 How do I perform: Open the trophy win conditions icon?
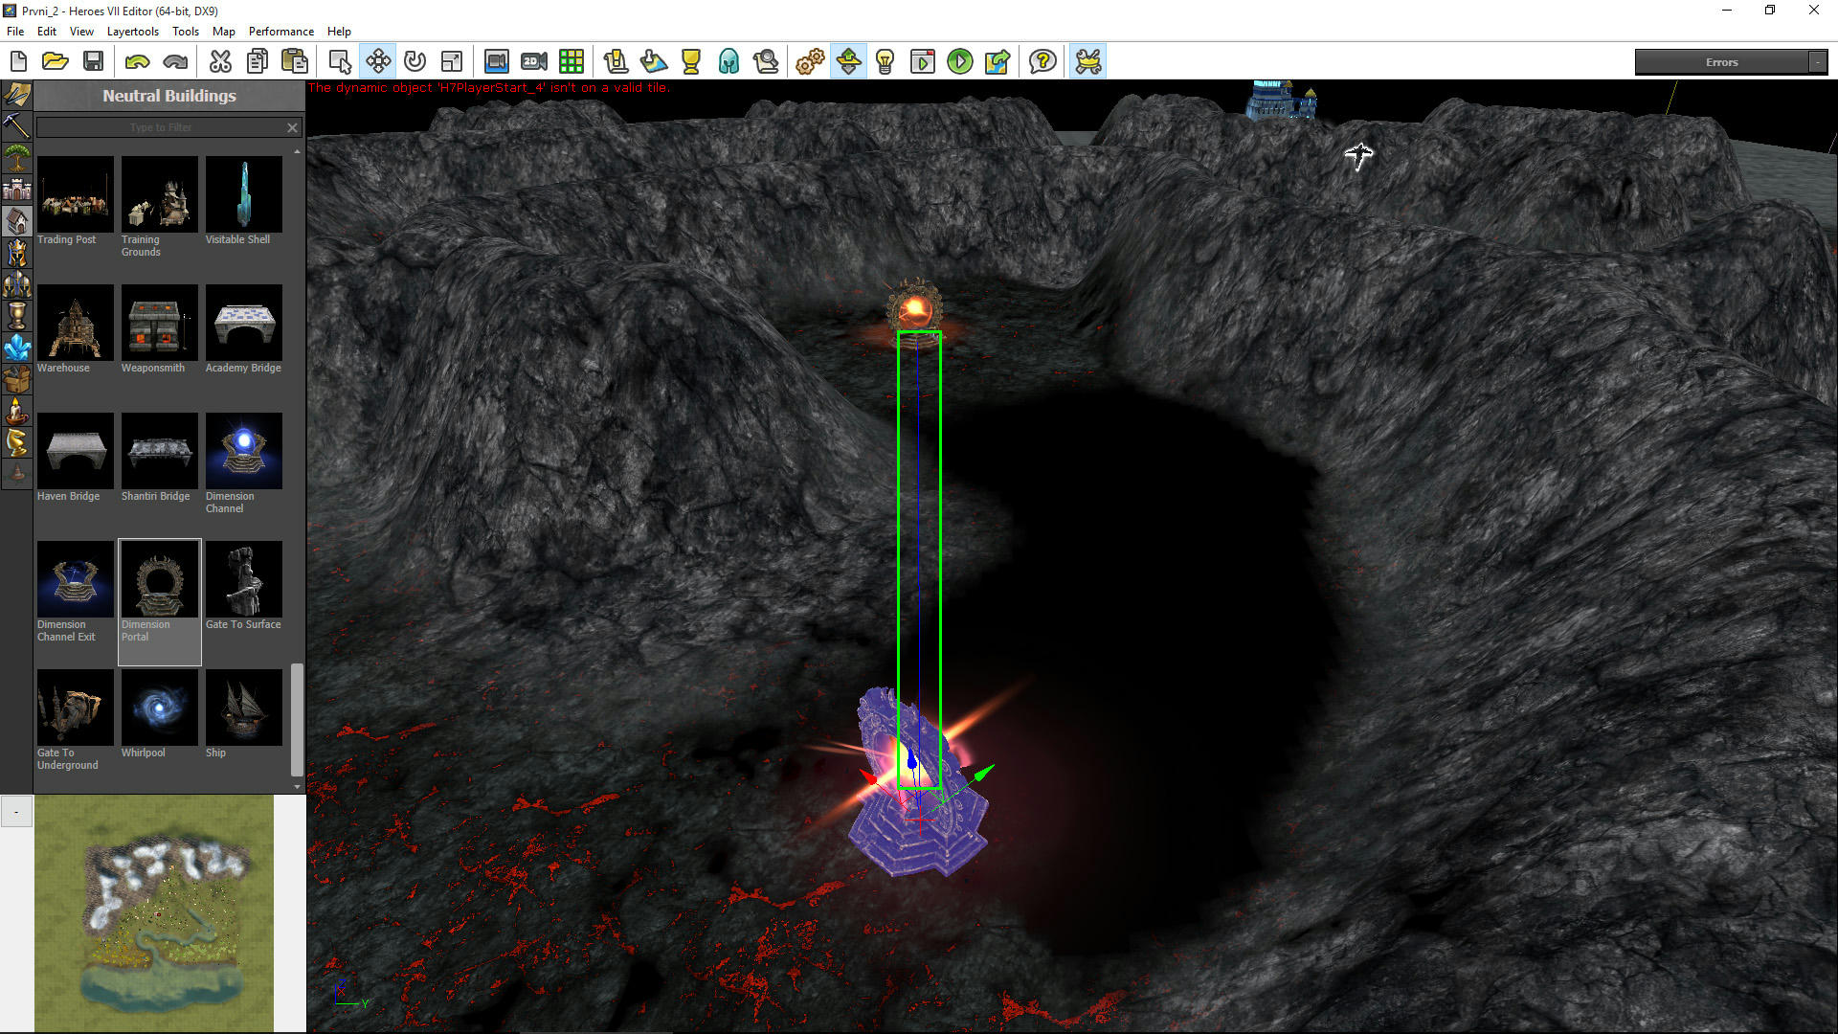coord(691,62)
